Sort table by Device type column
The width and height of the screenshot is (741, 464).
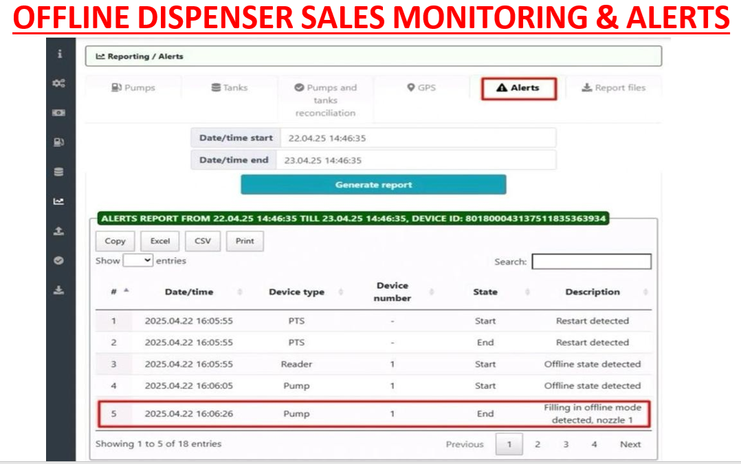[296, 292]
